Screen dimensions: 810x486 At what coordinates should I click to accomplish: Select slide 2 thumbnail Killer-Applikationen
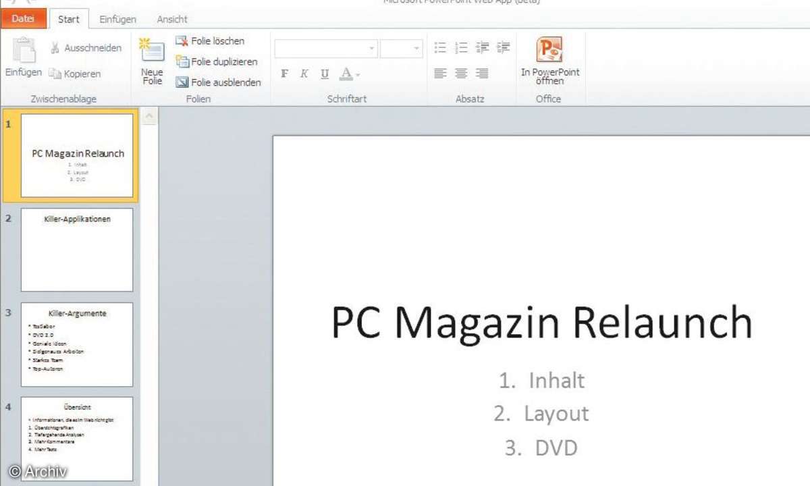tap(77, 250)
